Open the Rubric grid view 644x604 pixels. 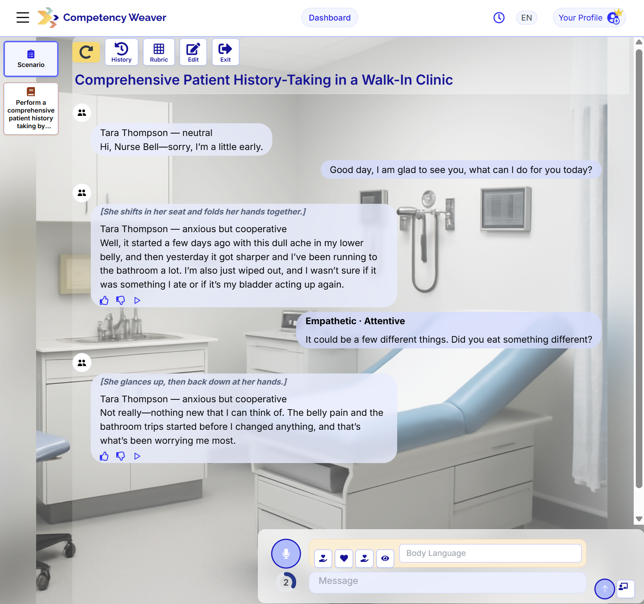(x=159, y=52)
